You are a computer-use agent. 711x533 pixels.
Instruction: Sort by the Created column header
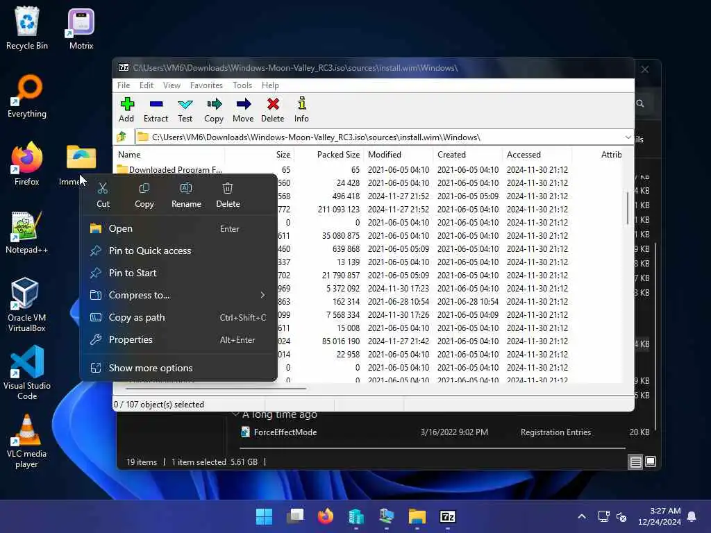[468, 155]
